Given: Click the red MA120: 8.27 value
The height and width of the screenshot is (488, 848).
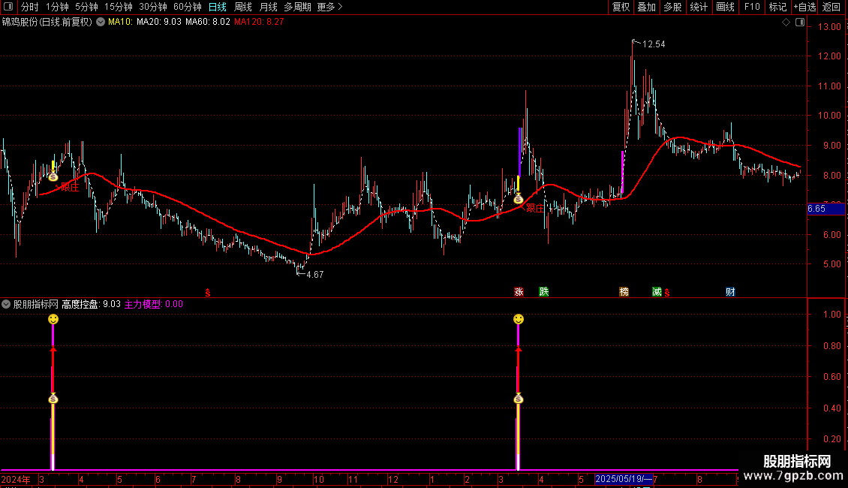Looking at the screenshot, I should pos(259,22).
